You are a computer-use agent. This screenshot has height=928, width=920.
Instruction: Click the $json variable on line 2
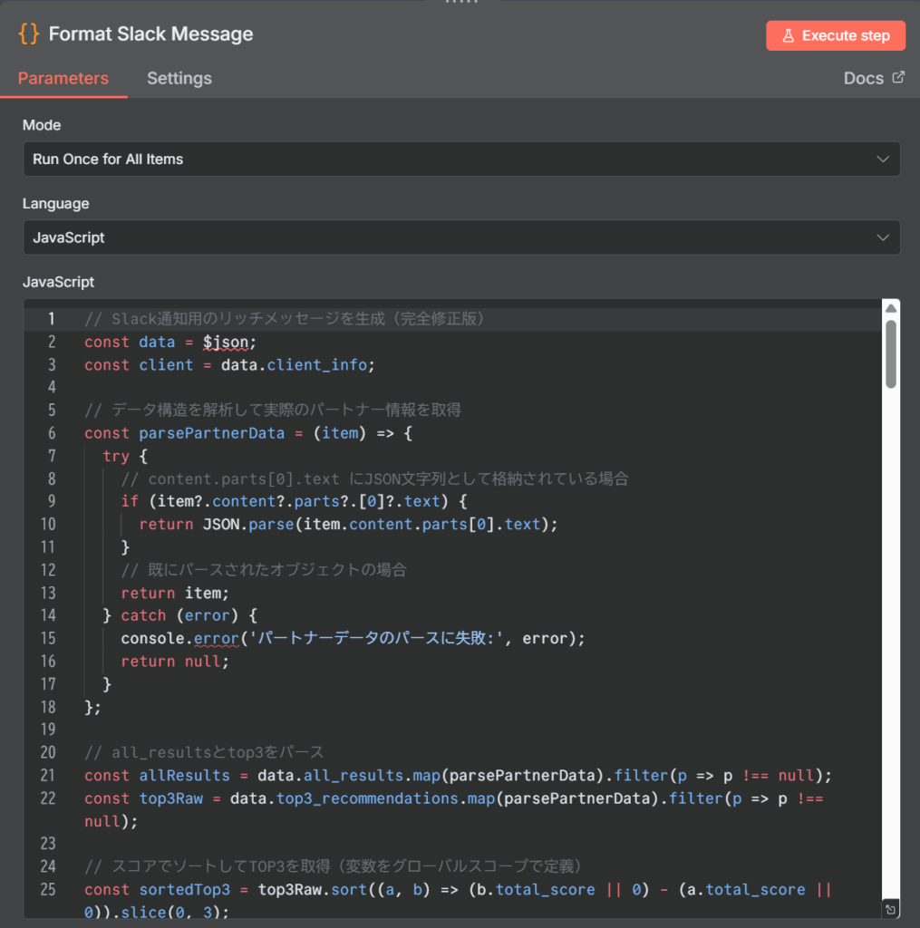(x=229, y=342)
